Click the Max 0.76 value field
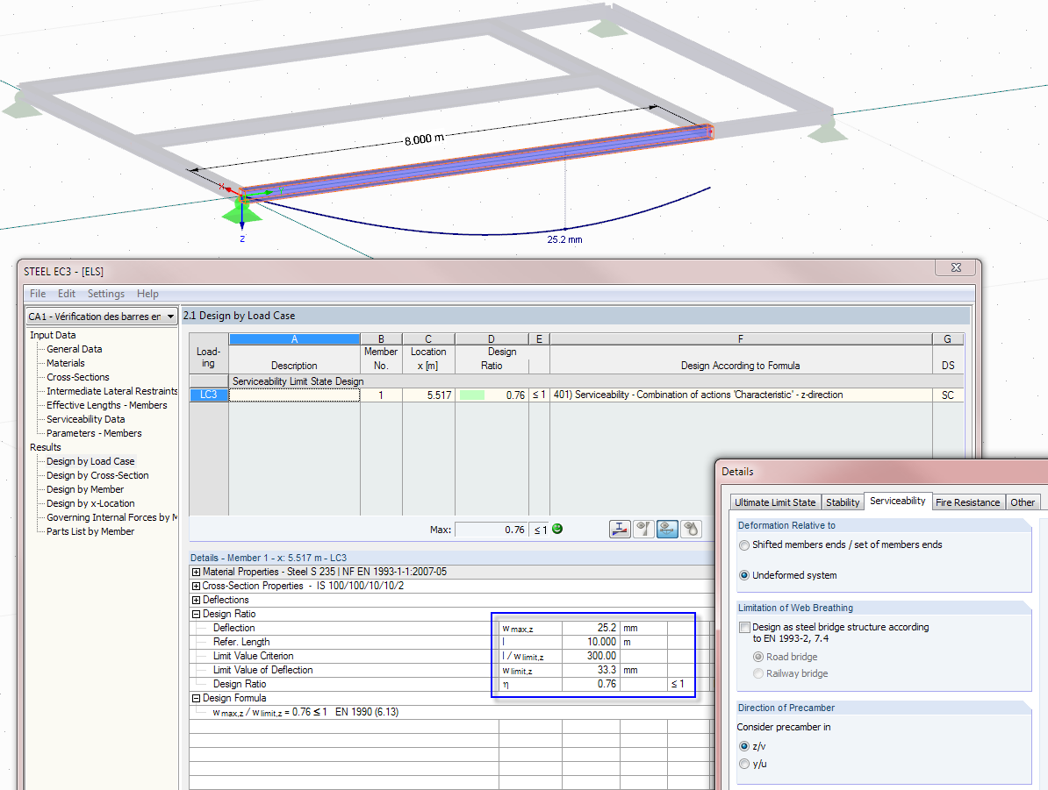Image resolution: width=1048 pixels, height=790 pixels. coord(492,530)
